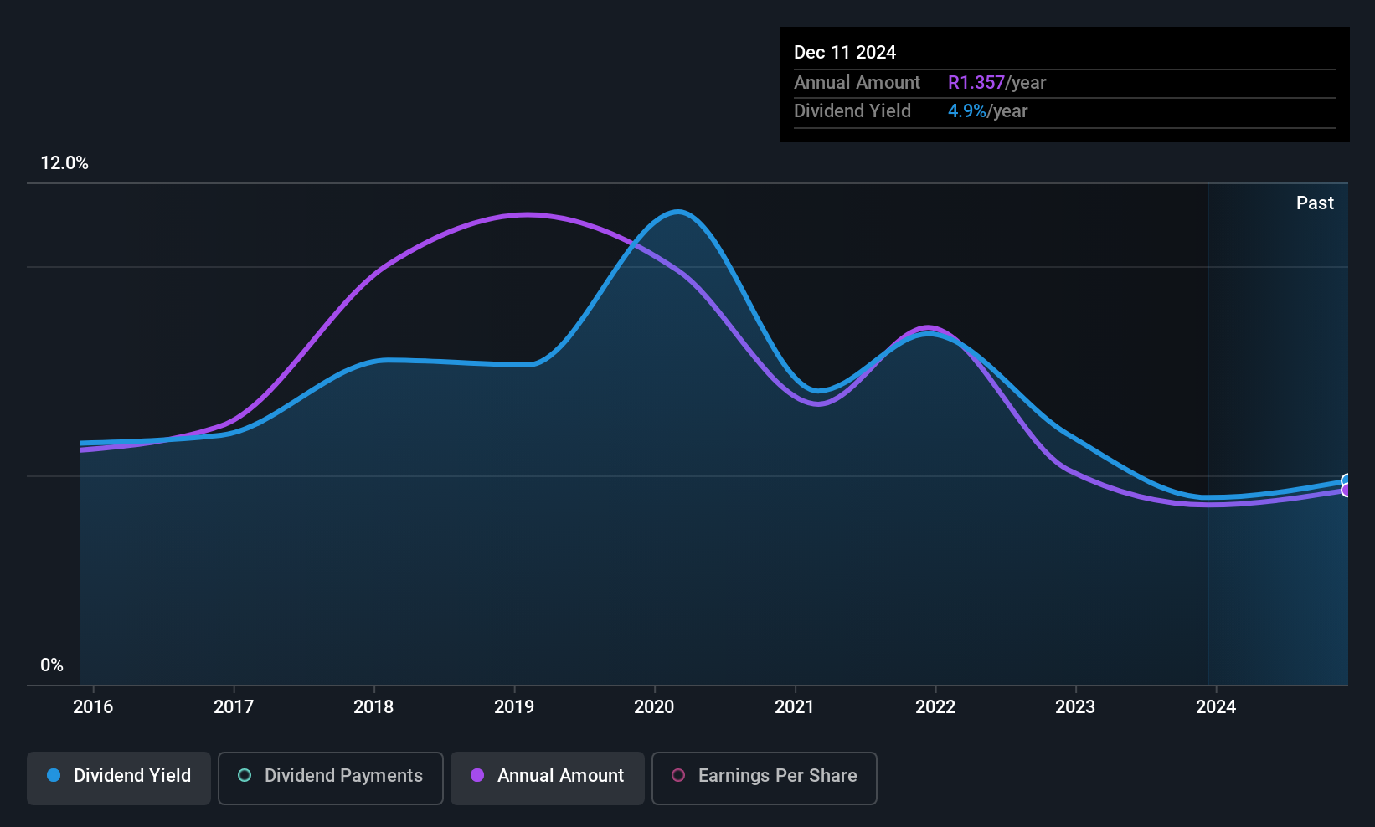Click the 2020 x-axis label

[654, 706]
